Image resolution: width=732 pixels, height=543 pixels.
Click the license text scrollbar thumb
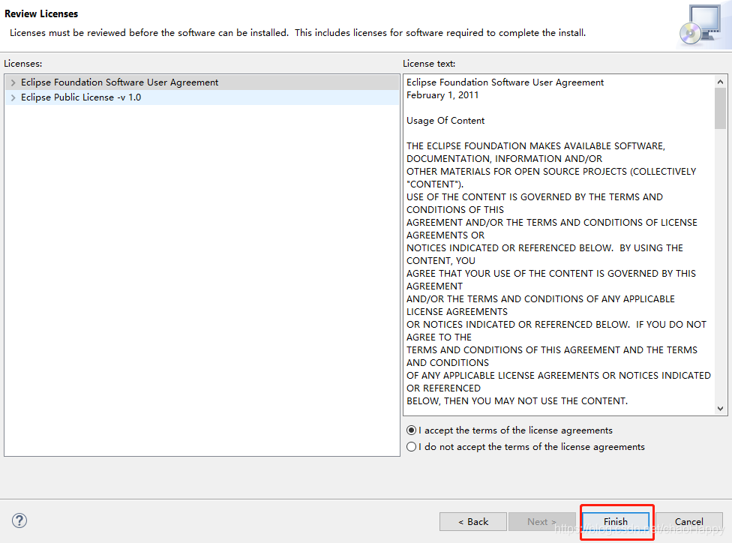tap(720, 108)
